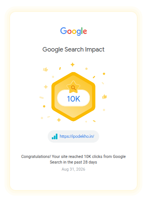Viewport: 148px width, 199px height.
Task: Click the Congratulations message text
Action: pos(73,159)
